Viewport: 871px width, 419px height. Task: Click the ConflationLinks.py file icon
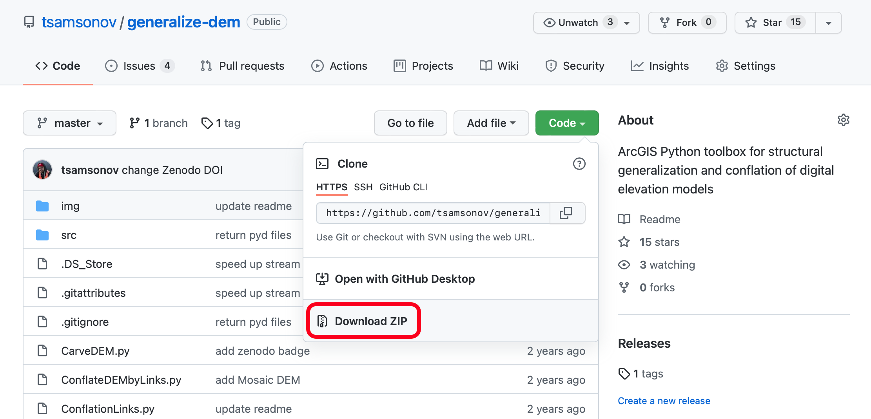point(42,409)
